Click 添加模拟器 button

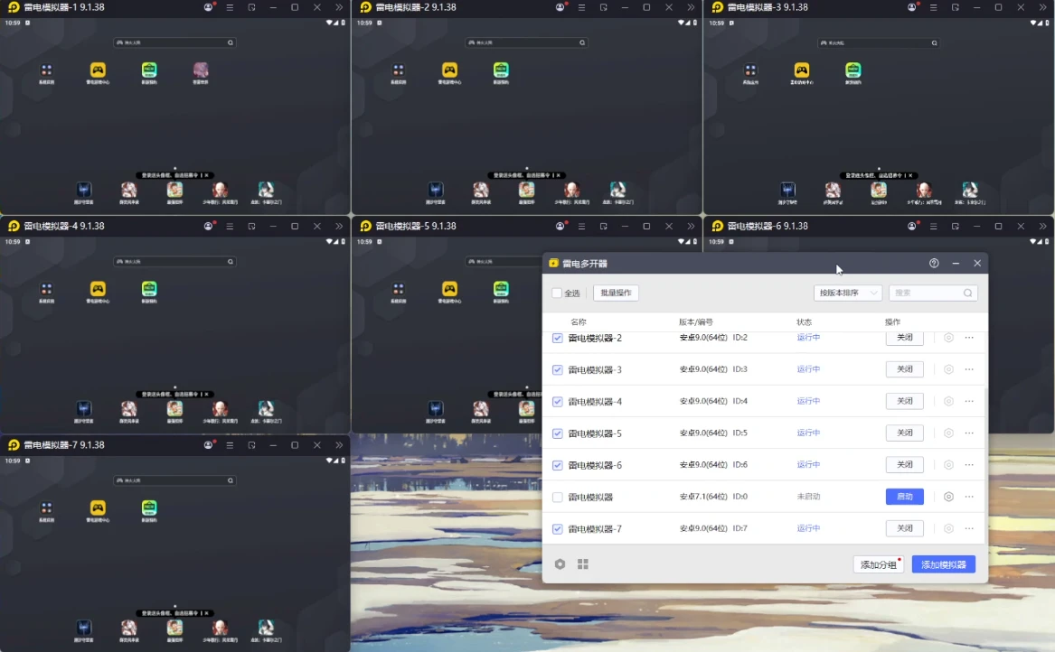click(x=943, y=564)
